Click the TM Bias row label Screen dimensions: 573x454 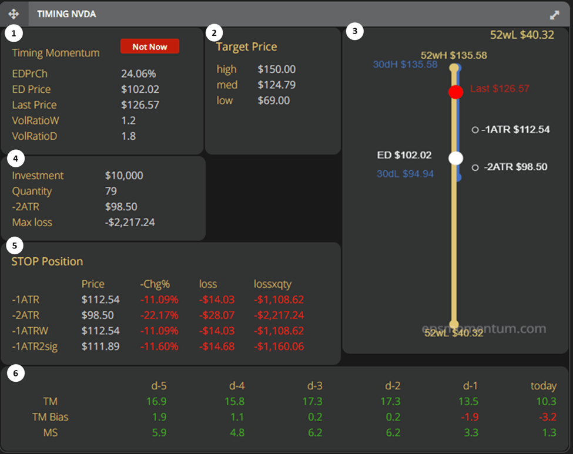[51, 417]
